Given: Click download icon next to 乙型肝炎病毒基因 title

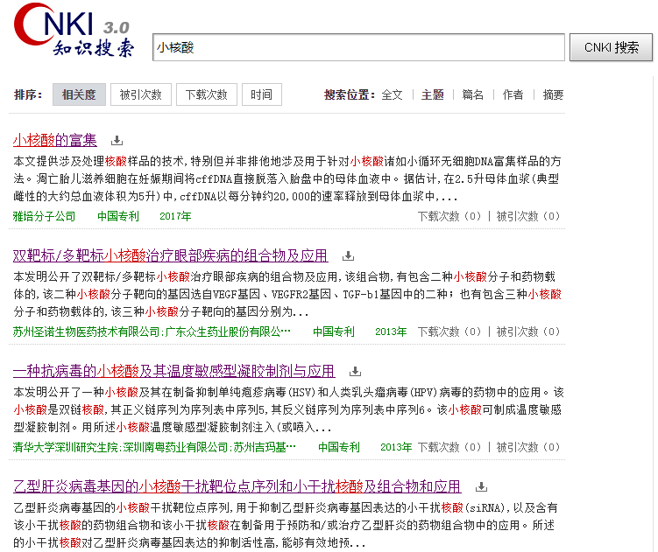Looking at the screenshot, I should point(481,487).
